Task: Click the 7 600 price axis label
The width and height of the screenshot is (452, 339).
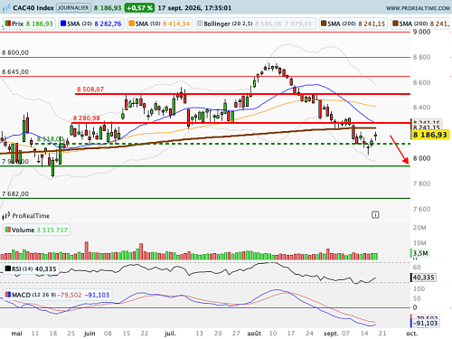Action: point(421,209)
